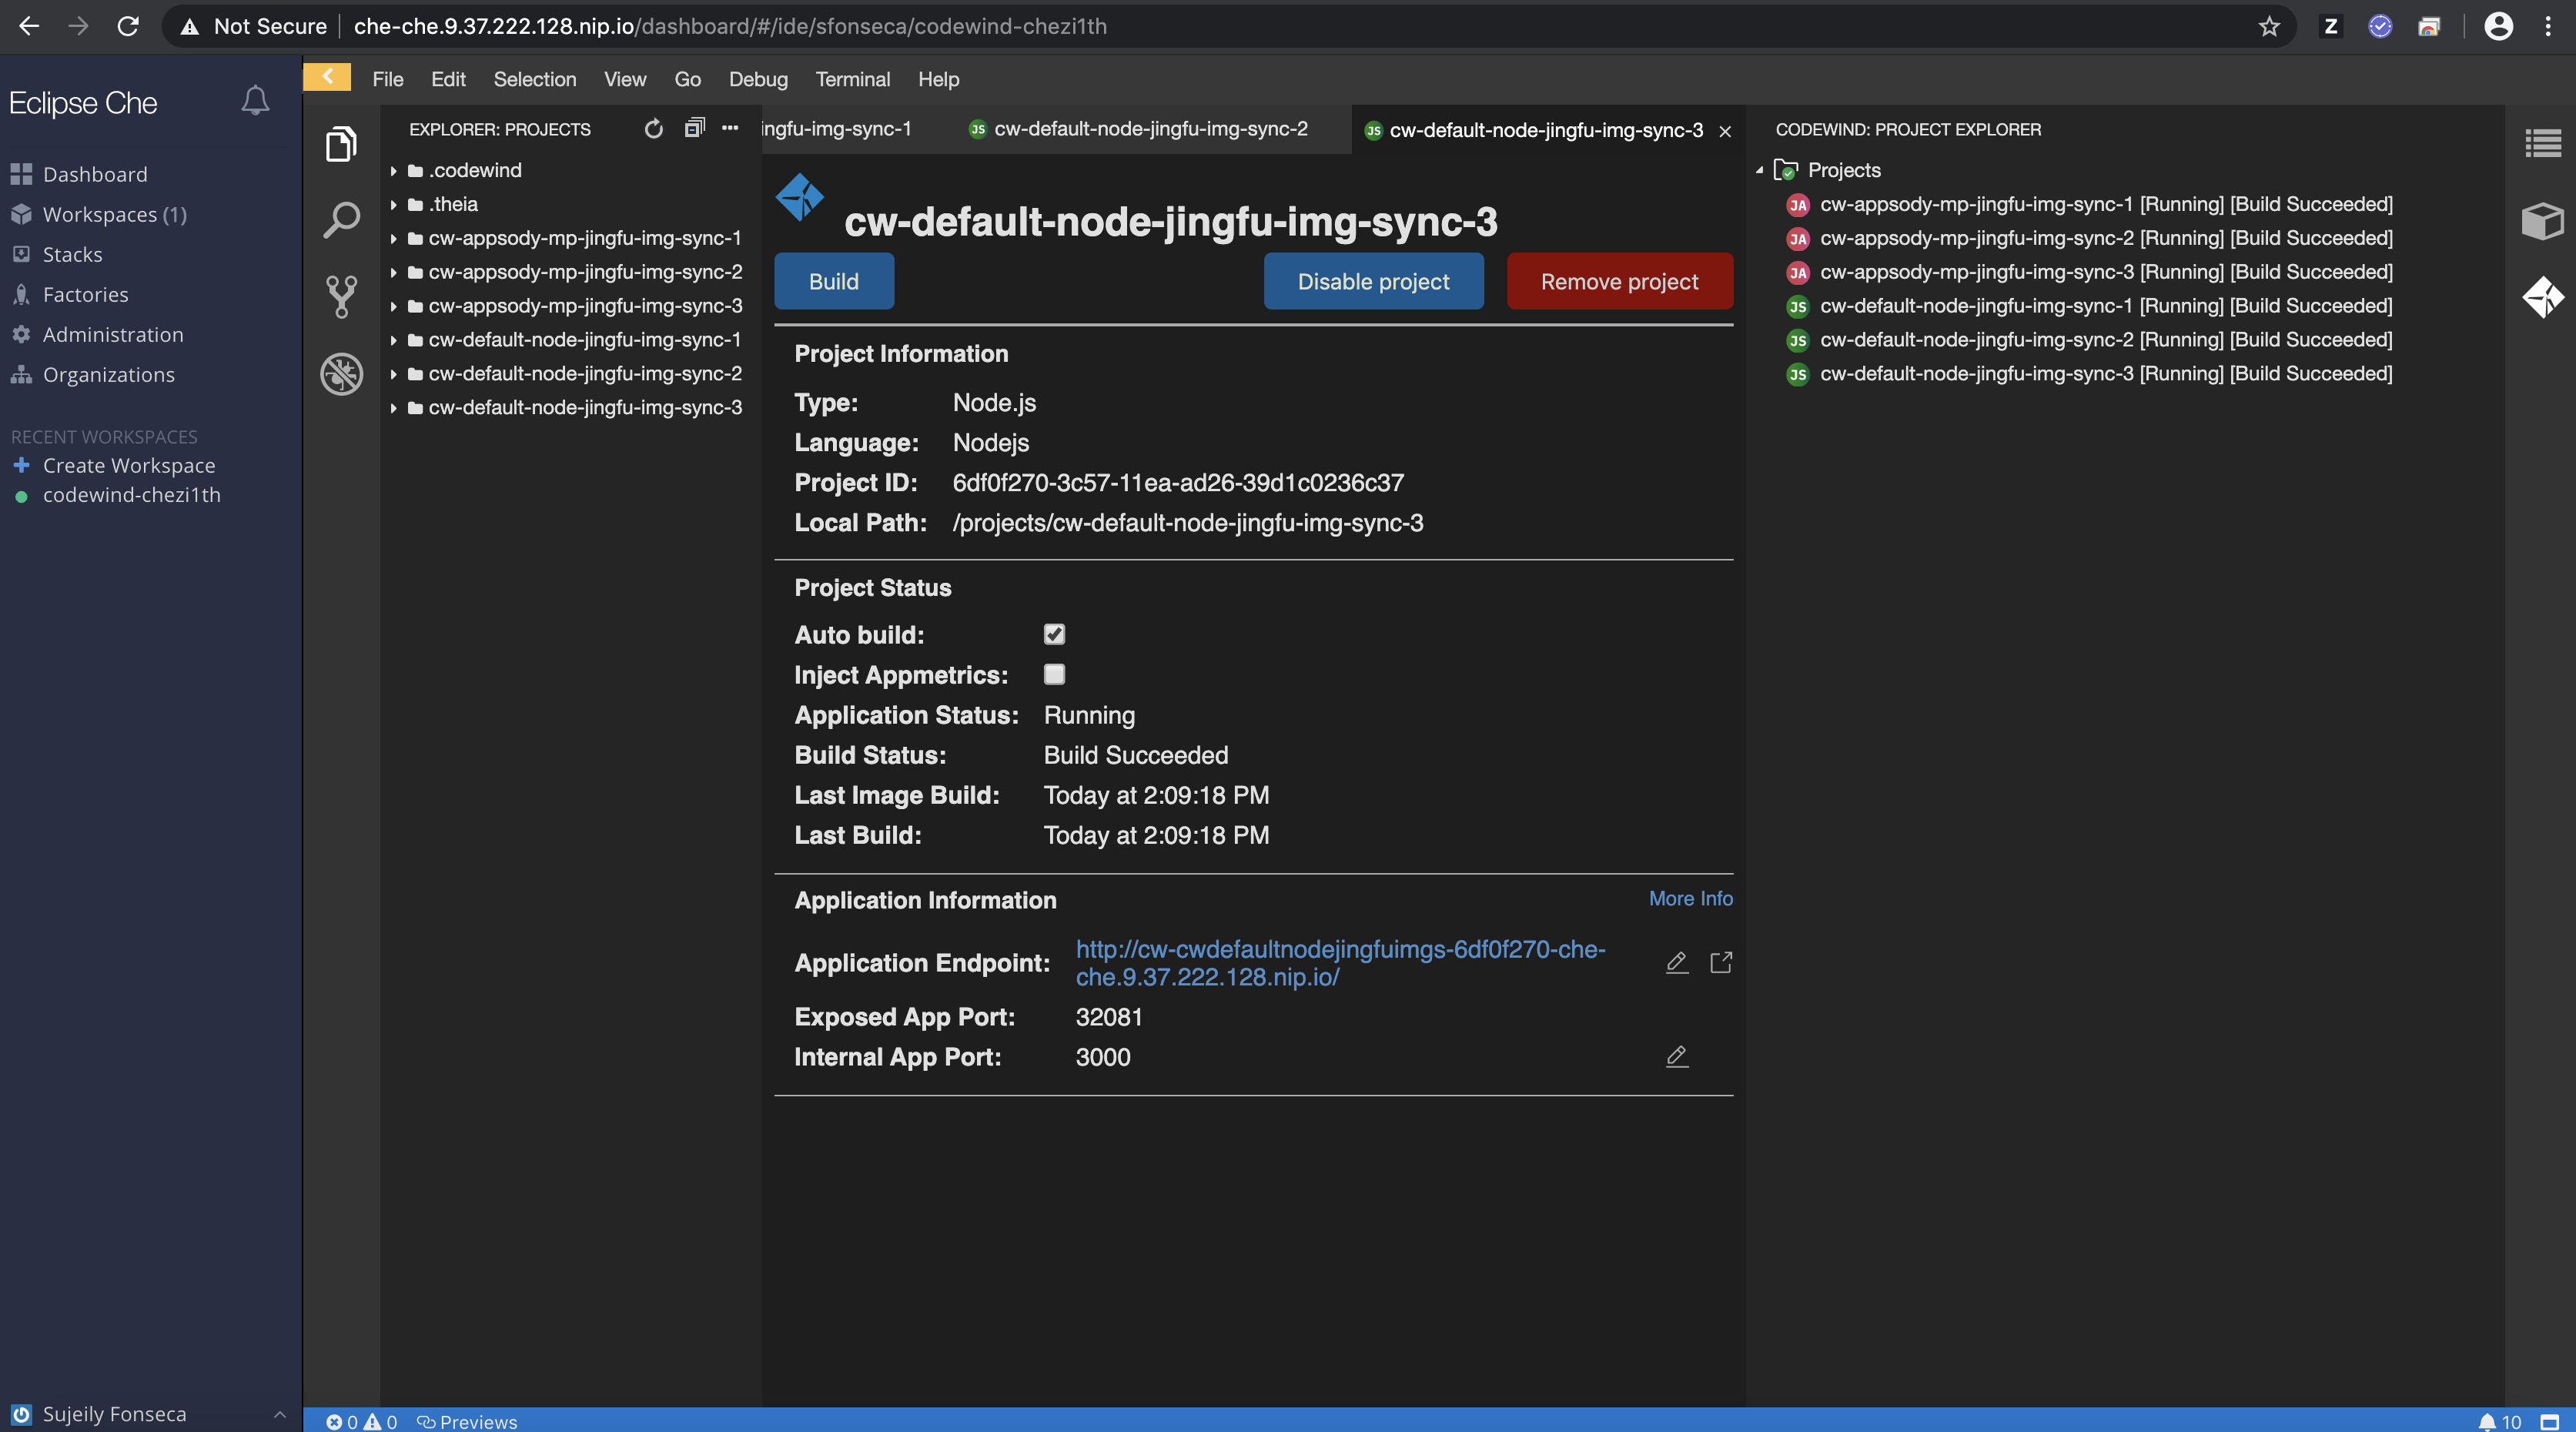The image size is (2576, 1432).
Task: Open the More Info link
Action: (1690, 898)
